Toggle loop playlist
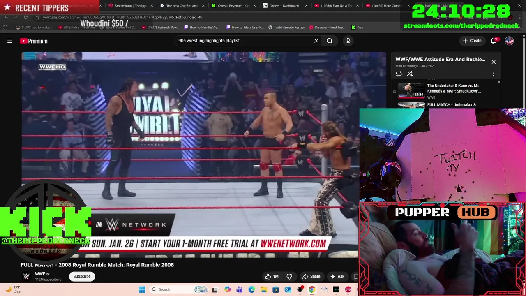The image size is (526, 296). pos(399,74)
